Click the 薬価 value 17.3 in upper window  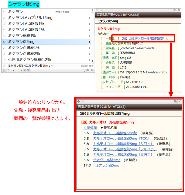tap(123, 68)
